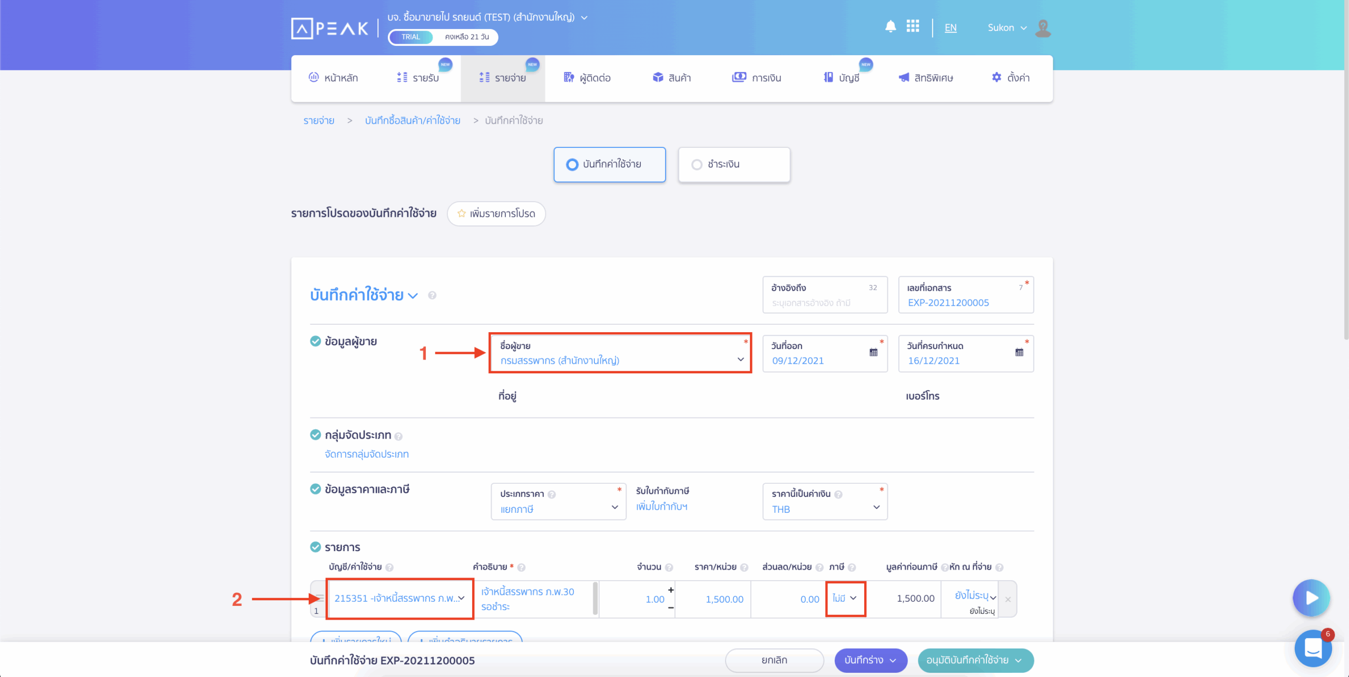
Task: Open withholding tax dropdown in row 1
Action: (x=974, y=596)
